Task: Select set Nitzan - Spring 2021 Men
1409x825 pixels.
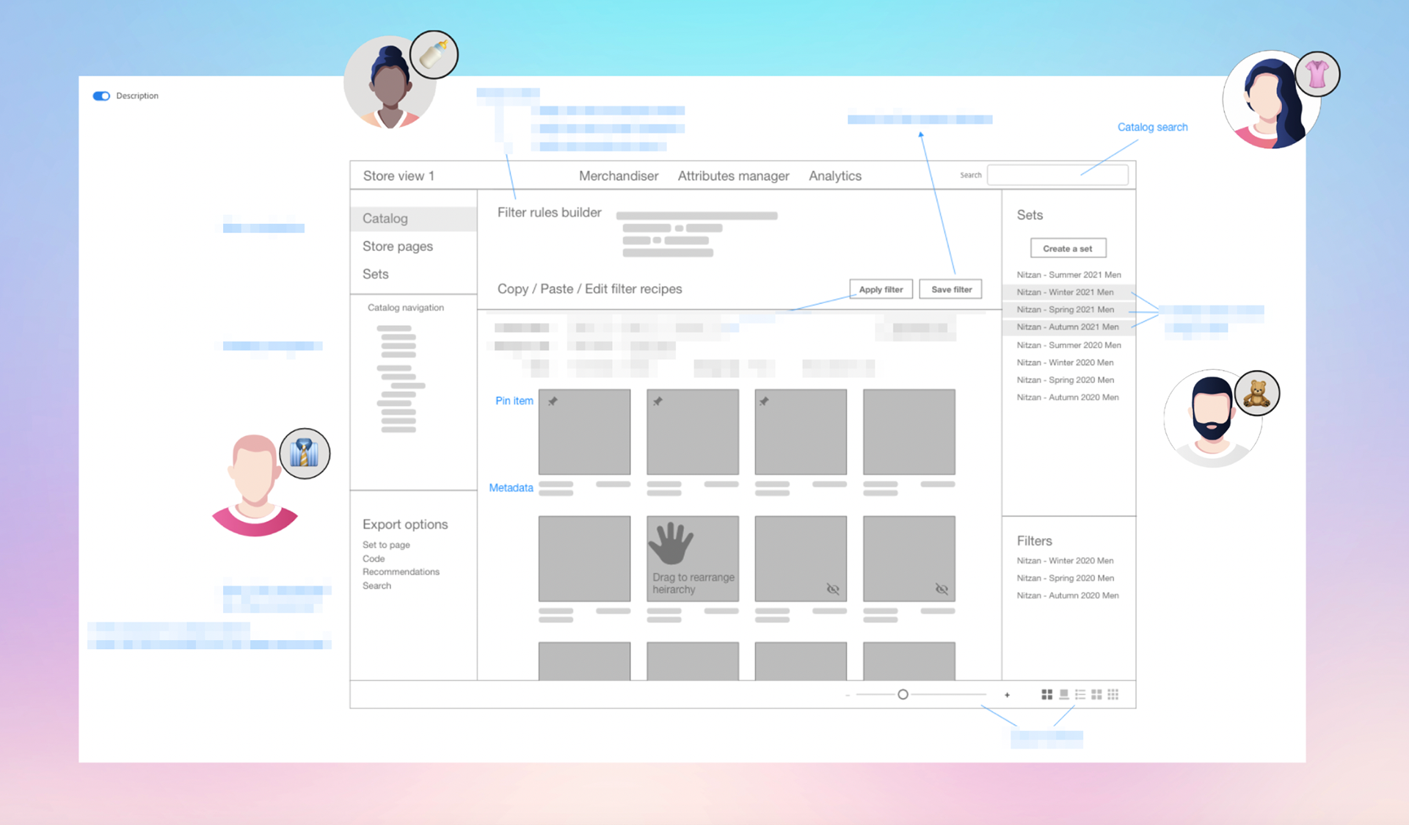Action: pos(1068,310)
